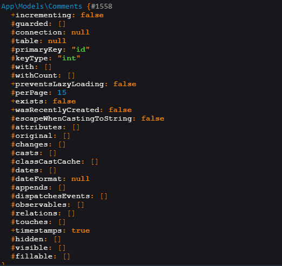The width and height of the screenshot is (282, 266).
Task: Click false value of preventsLazyLoading
Action: pyautogui.click(x=125, y=84)
